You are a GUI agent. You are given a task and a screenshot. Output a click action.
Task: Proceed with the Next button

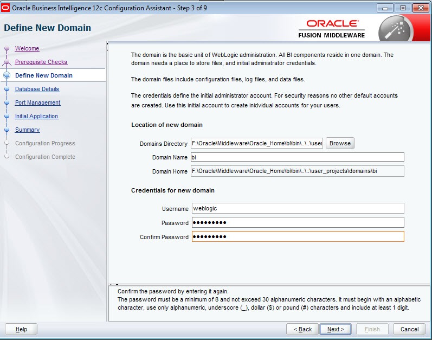point(336,329)
